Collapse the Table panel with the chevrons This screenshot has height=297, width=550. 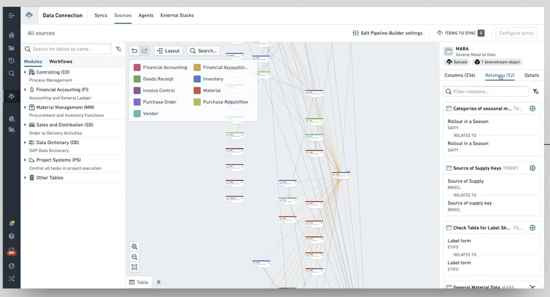(158, 282)
